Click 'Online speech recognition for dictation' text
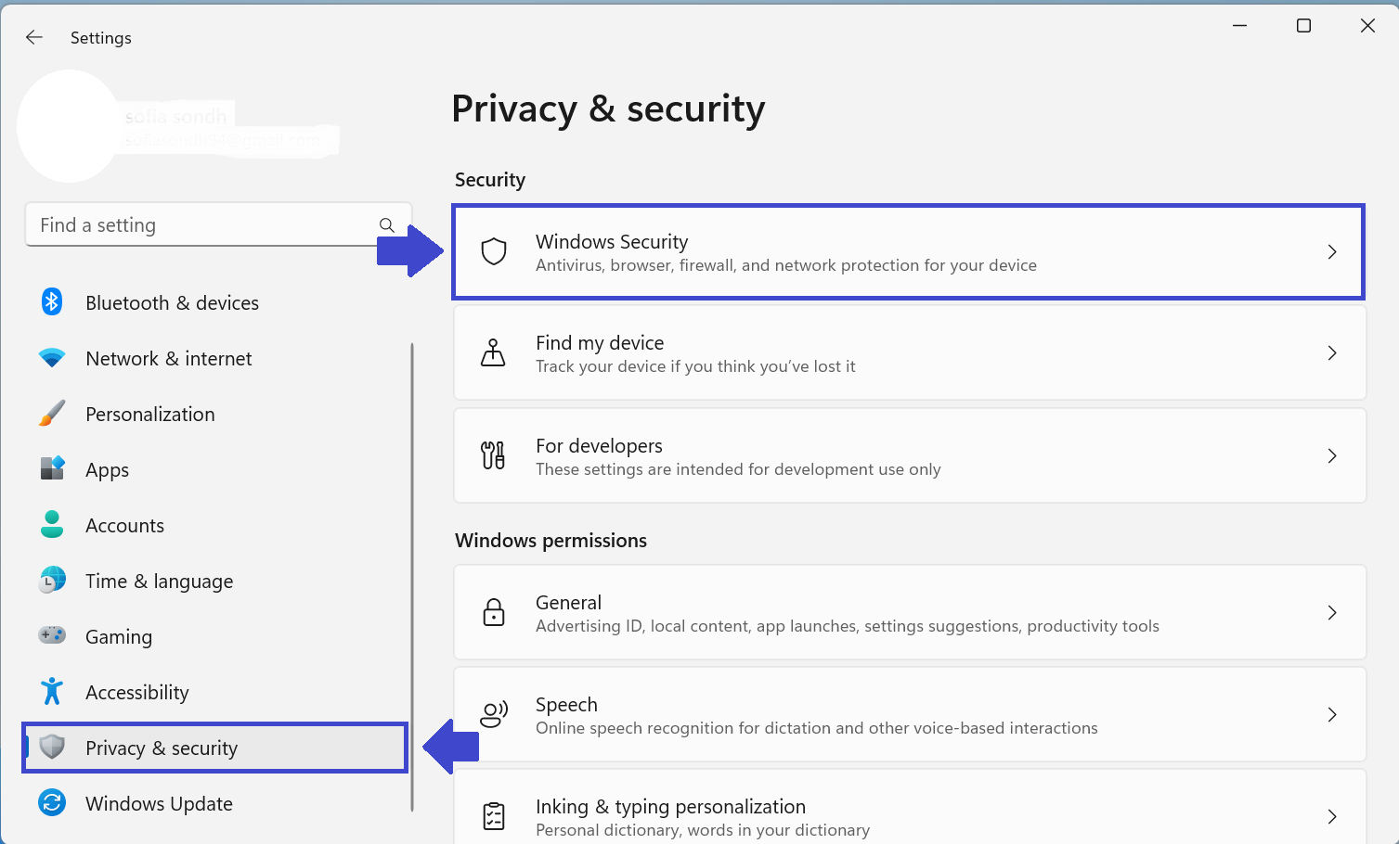1399x844 pixels. [817, 728]
